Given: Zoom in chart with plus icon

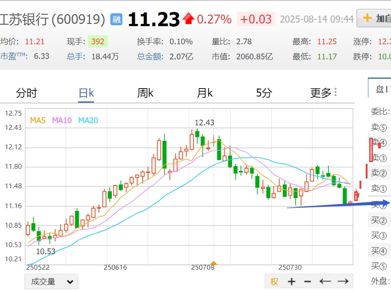Looking at the screenshot, I should pos(292,282).
